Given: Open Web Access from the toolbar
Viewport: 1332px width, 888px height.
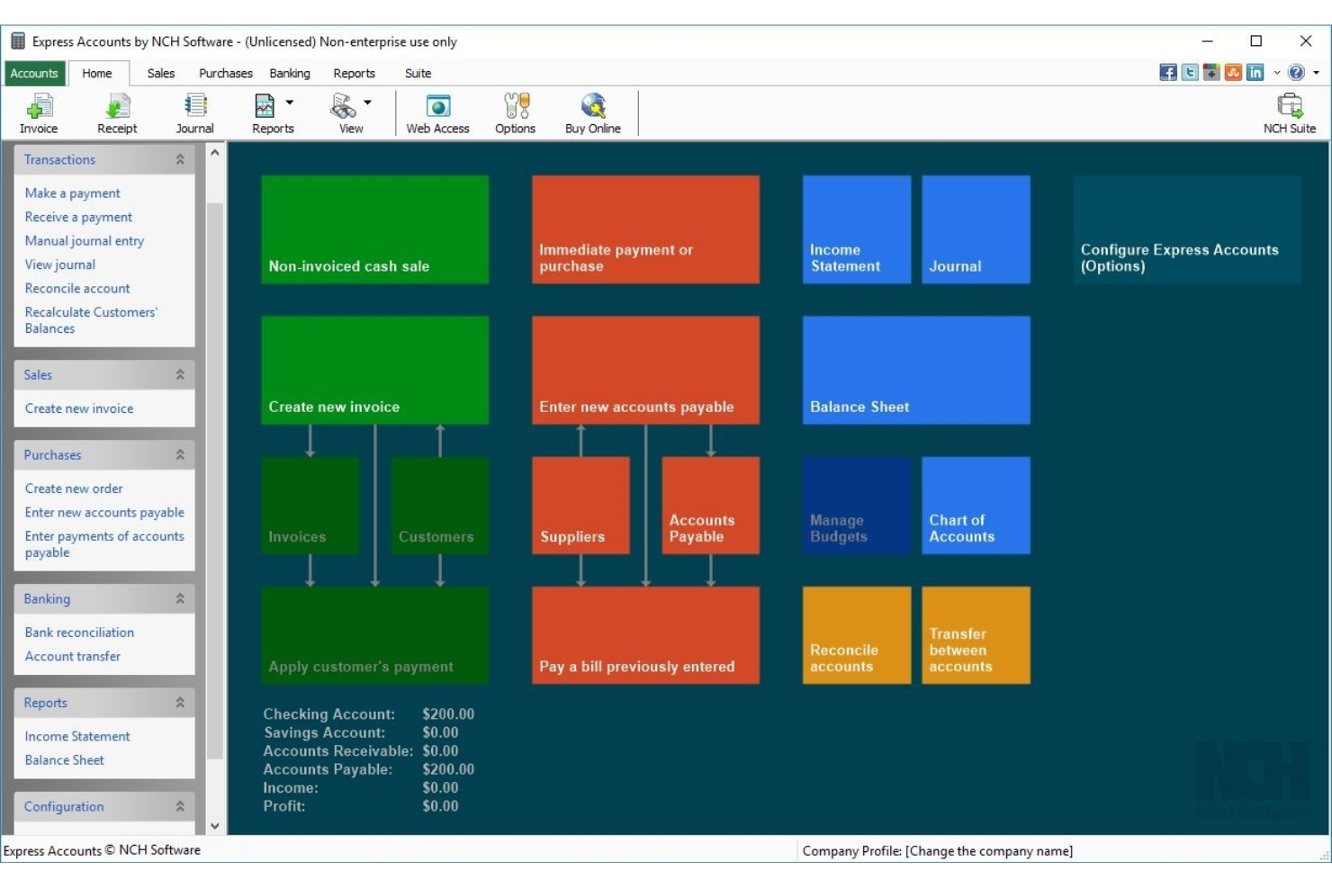Looking at the screenshot, I should [x=437, y=113].
